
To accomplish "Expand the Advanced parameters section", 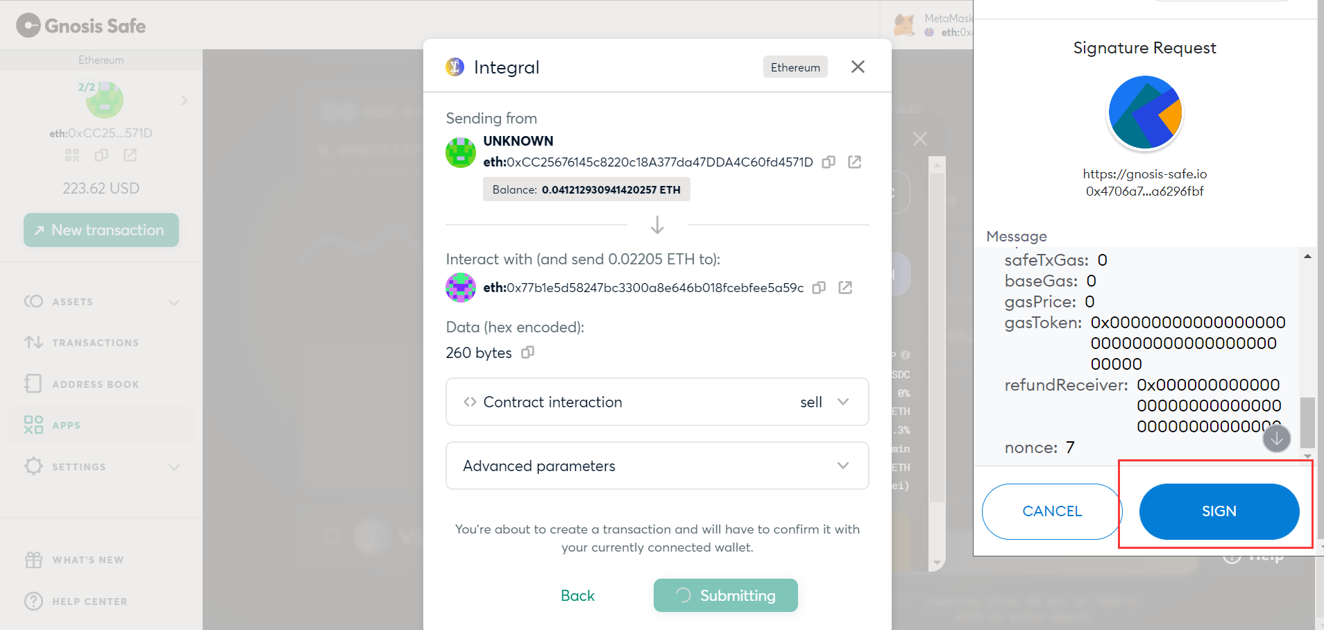I will click(657, 466).
